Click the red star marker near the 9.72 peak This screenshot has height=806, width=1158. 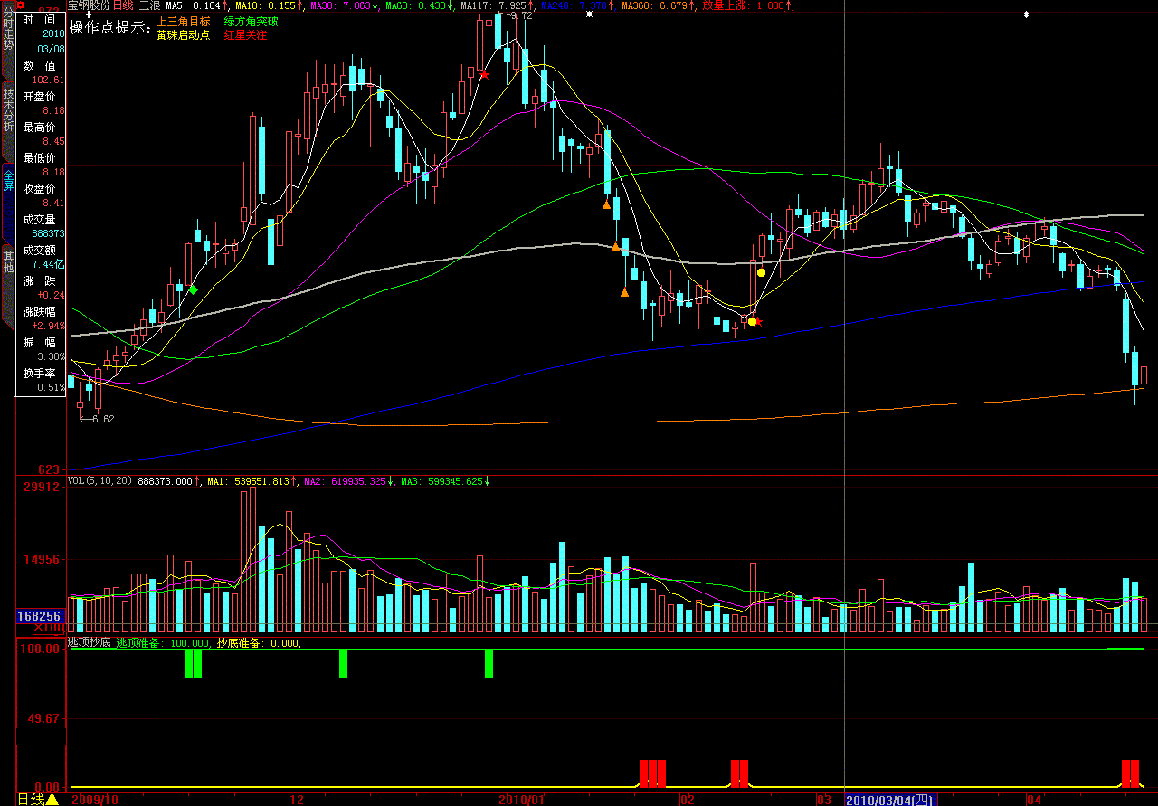point(485,75)
